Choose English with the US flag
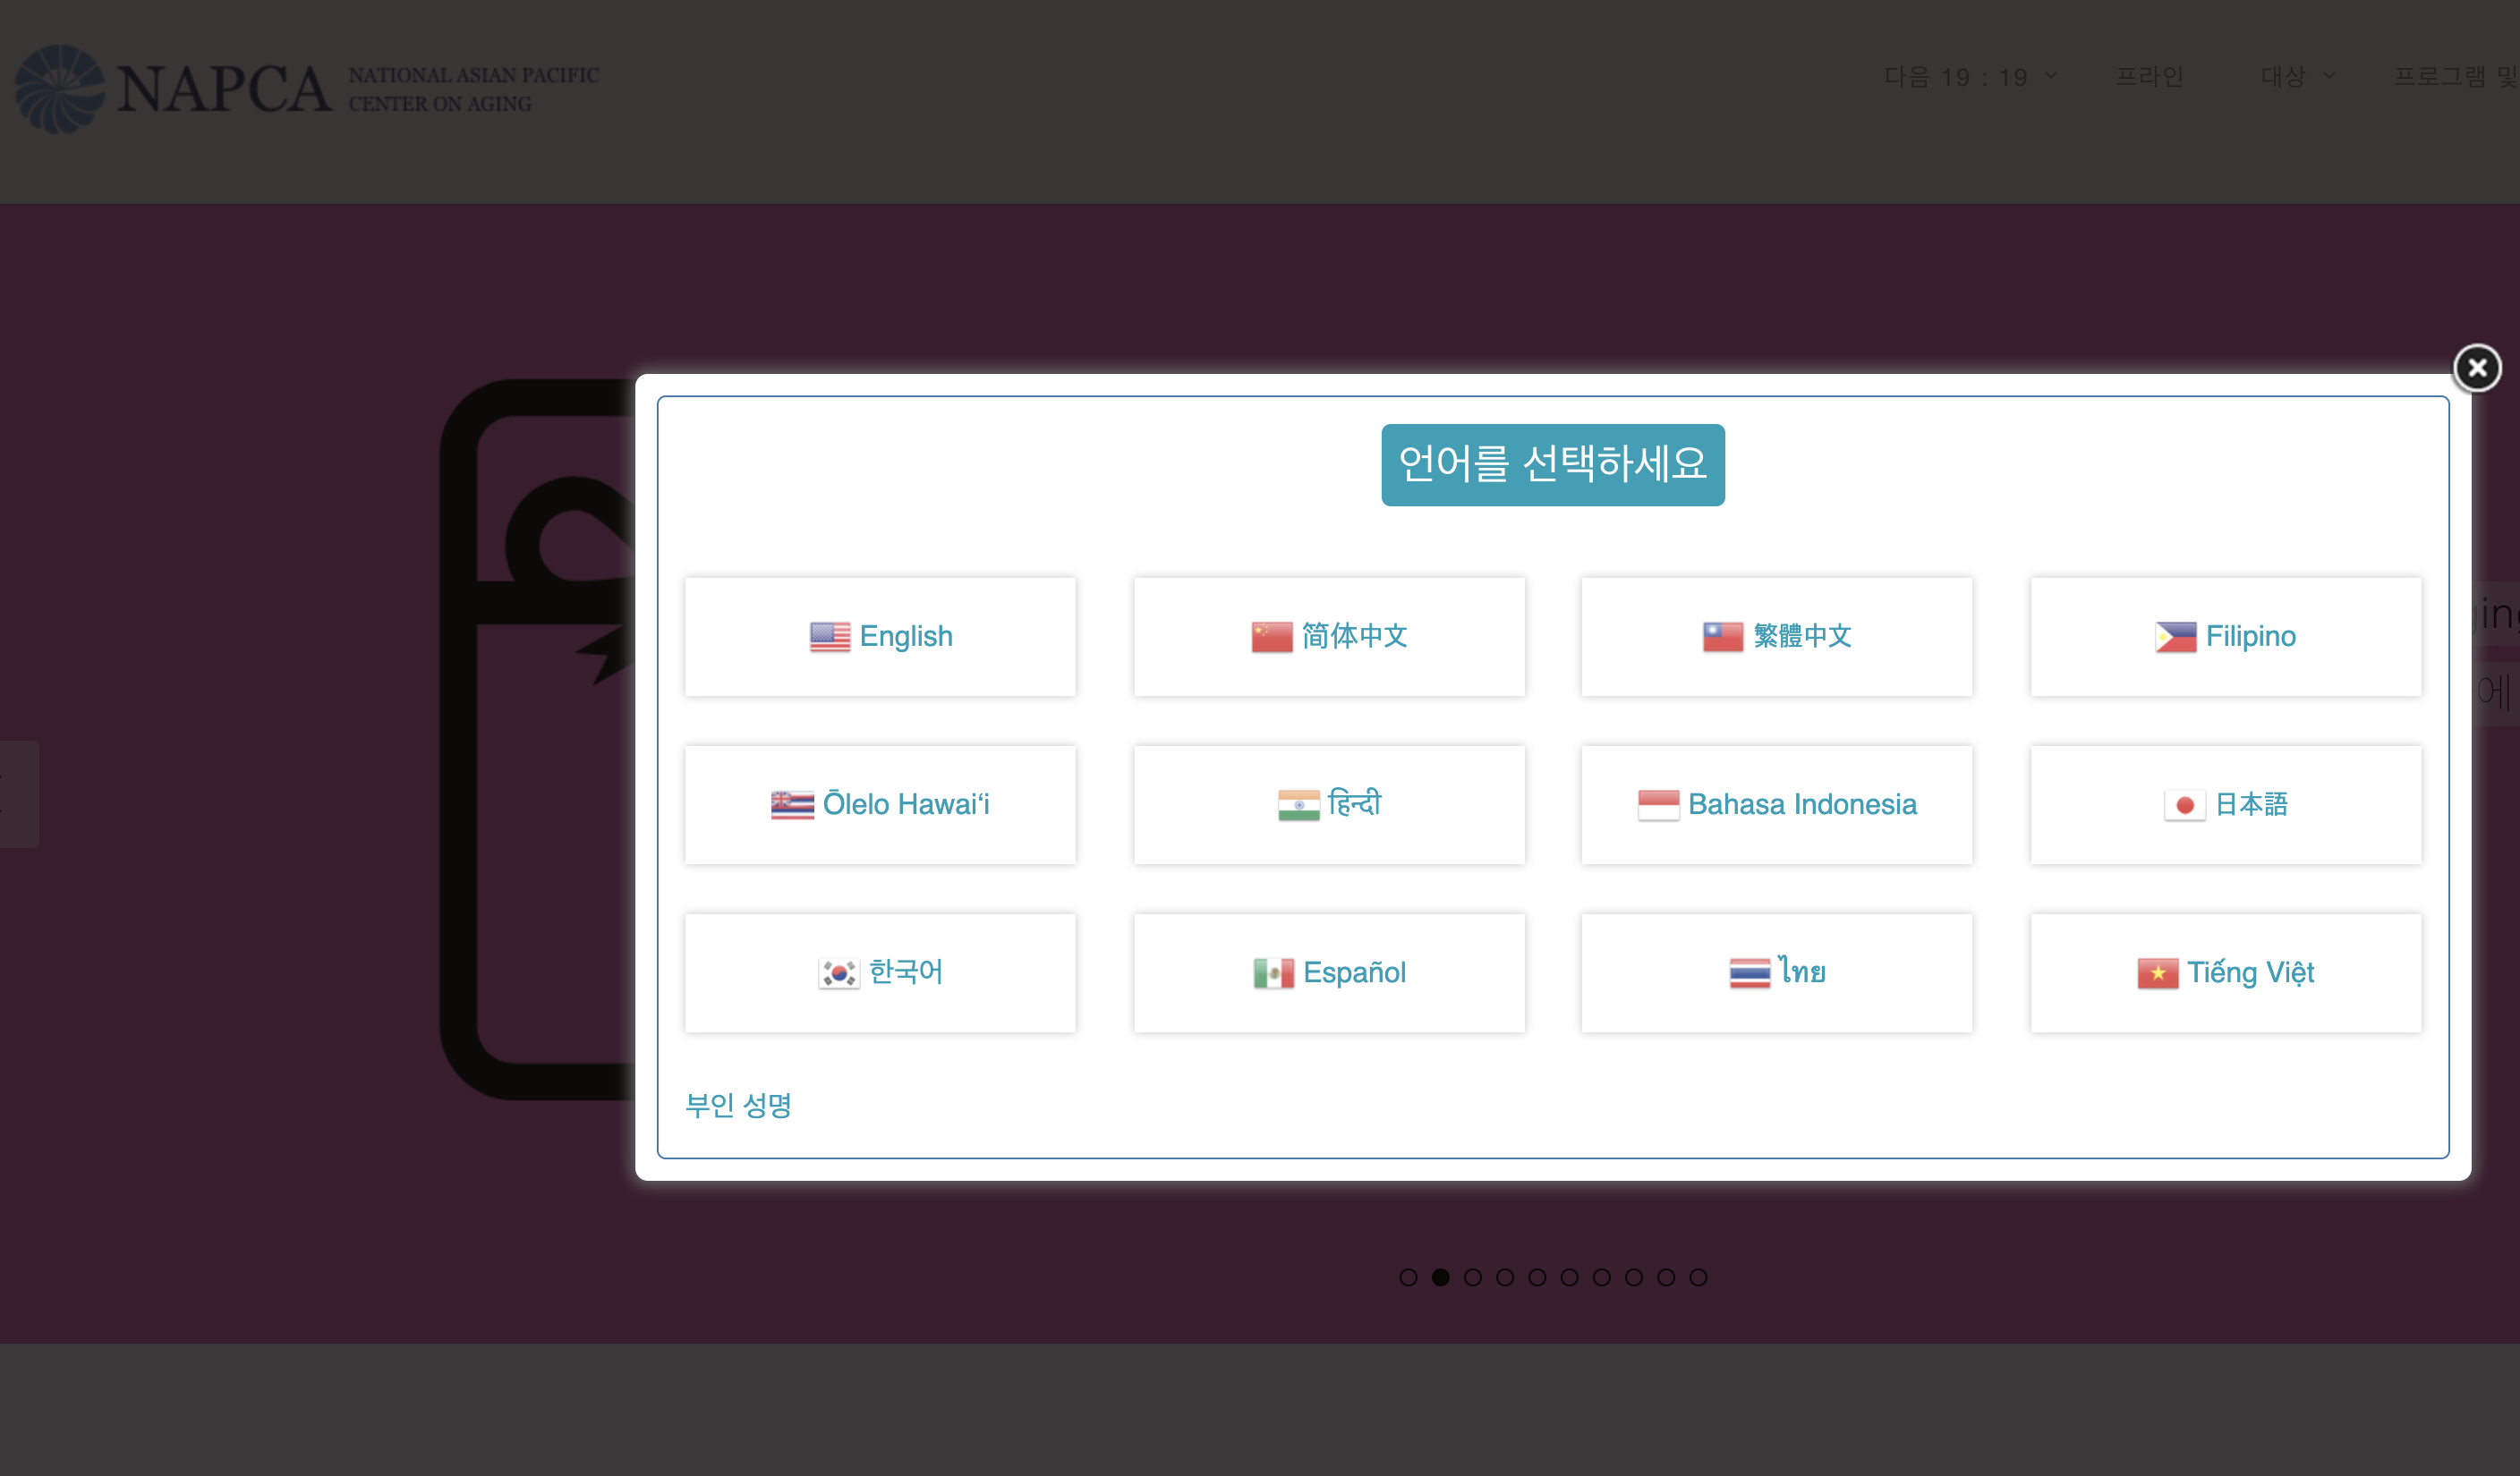The height and width of the screenshot is (1476, 2520). pos(880,637)
